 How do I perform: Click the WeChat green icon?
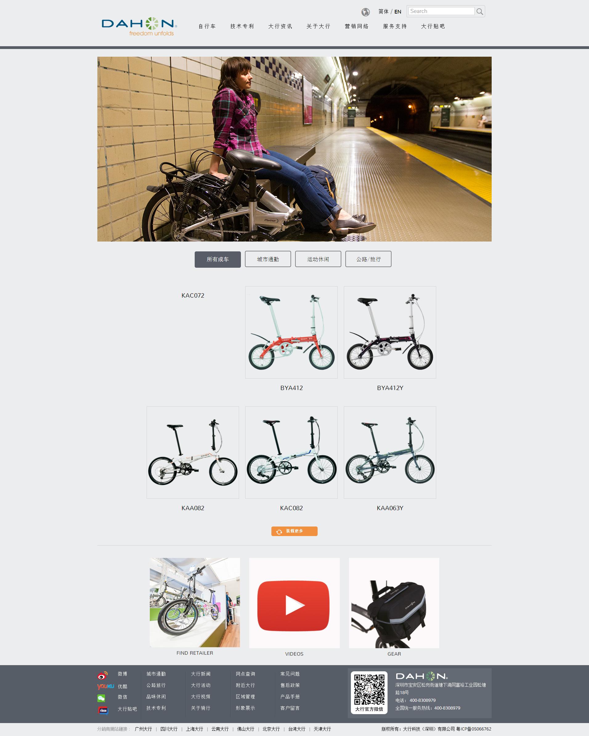[x=101, y=698]
